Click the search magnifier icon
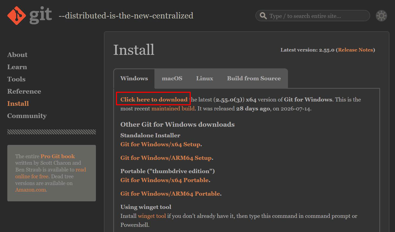 [x=263, y=16]
